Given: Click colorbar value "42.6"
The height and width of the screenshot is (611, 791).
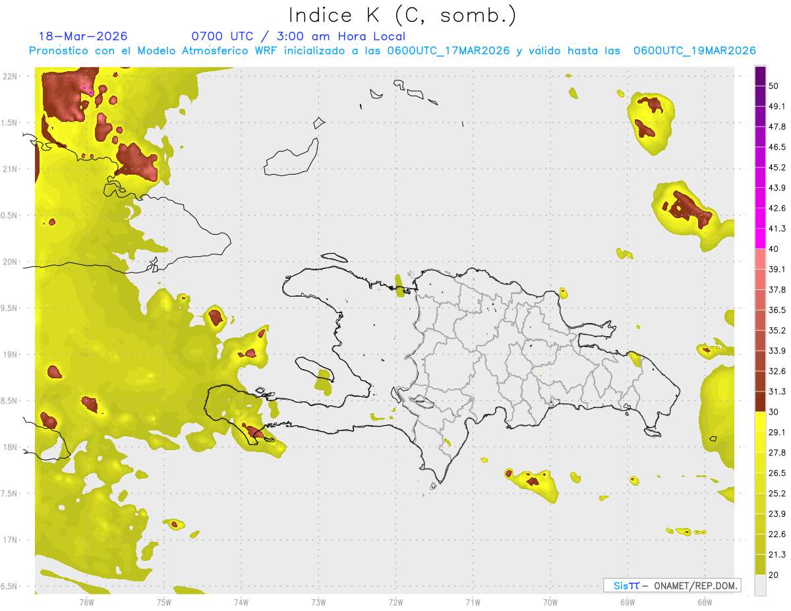Looking at the screenshot, I should pyautogui.click(x=777, y=208).
